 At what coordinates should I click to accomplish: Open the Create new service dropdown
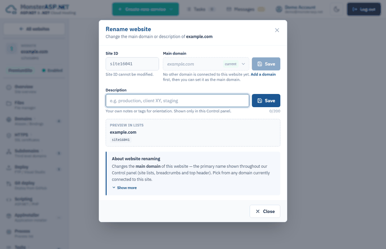(x=146, y=9)
